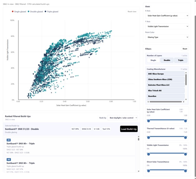The height and width of the screenshot is (179, 196).
Task: Click the Reset view button on chart
Action: tap(132, 12)
